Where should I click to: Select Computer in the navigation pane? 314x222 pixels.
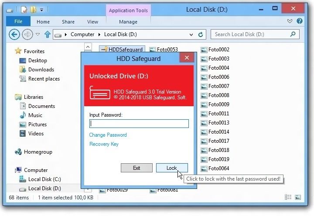point(36,170)
